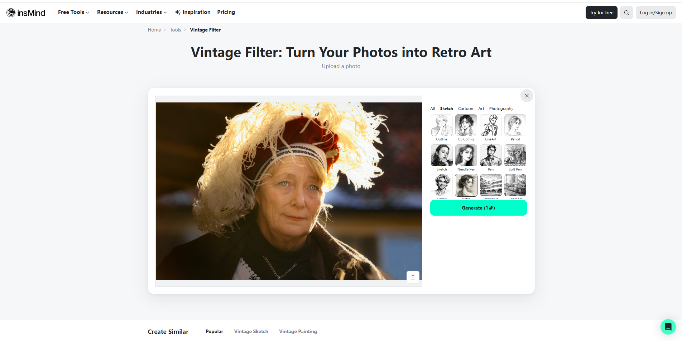The height and width of the screenshot is (341, 682).
Task: Click the info icon on Retro style
Action: [x=474, y=177]
